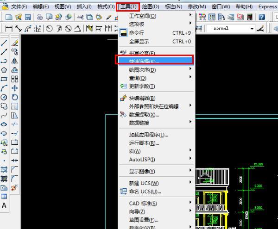The width and height of the screenshot is (278, 229).
Task: Open the 文件(F) menu
Action: [x=19, y=7]
